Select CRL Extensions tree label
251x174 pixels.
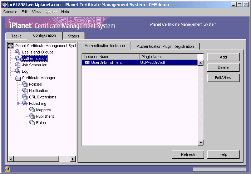43,97
